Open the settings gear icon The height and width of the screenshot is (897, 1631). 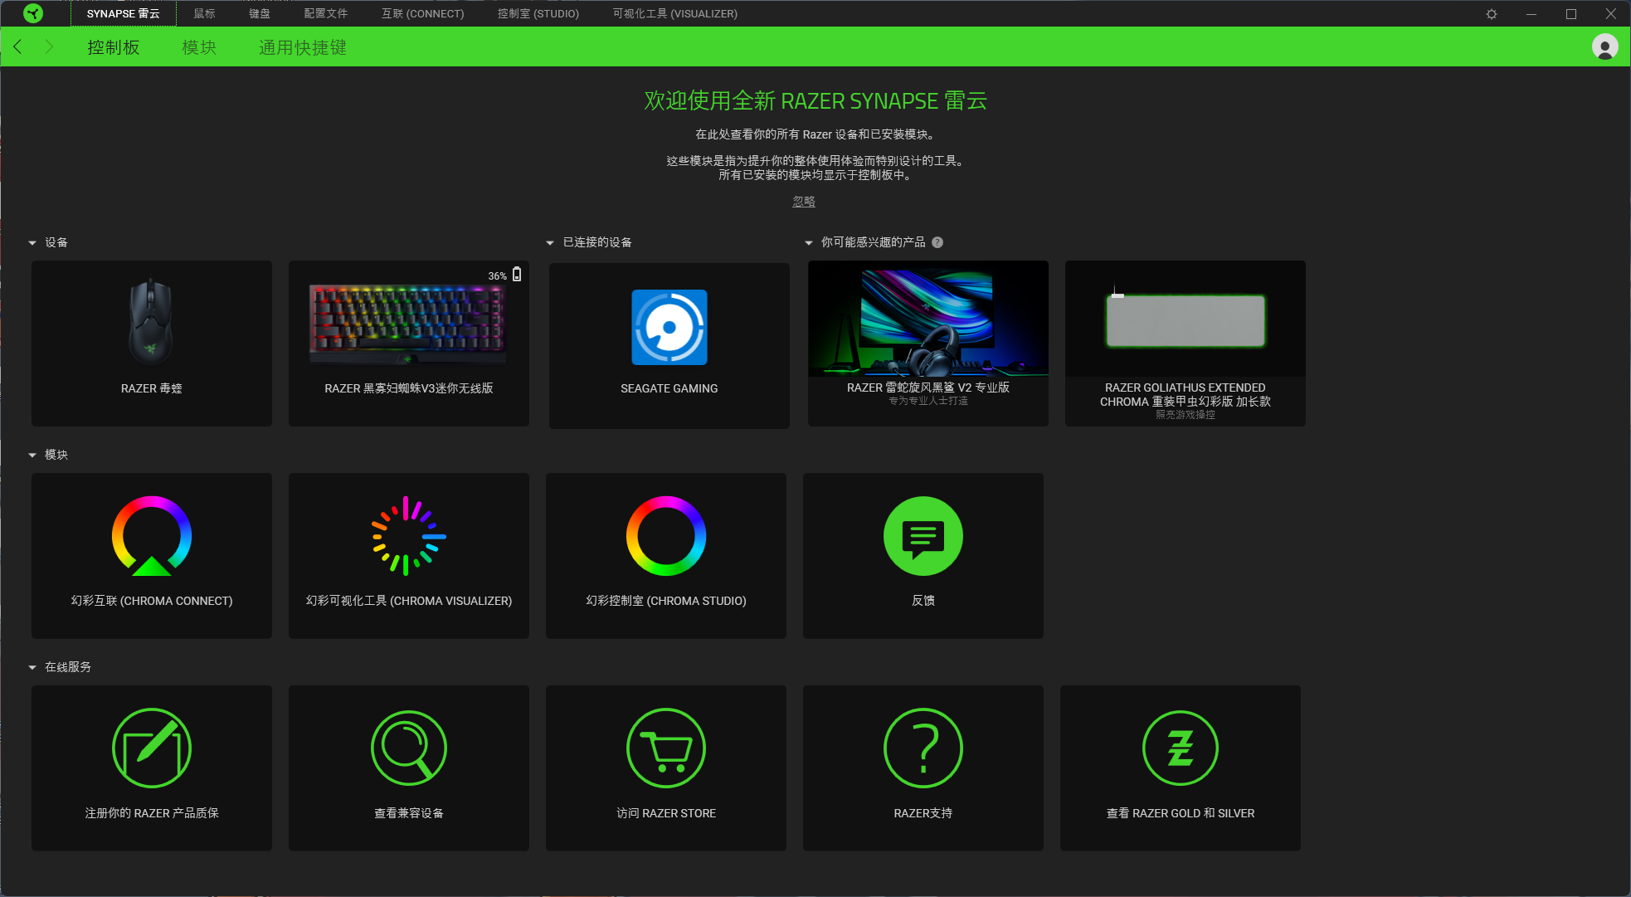(1492, 14)
